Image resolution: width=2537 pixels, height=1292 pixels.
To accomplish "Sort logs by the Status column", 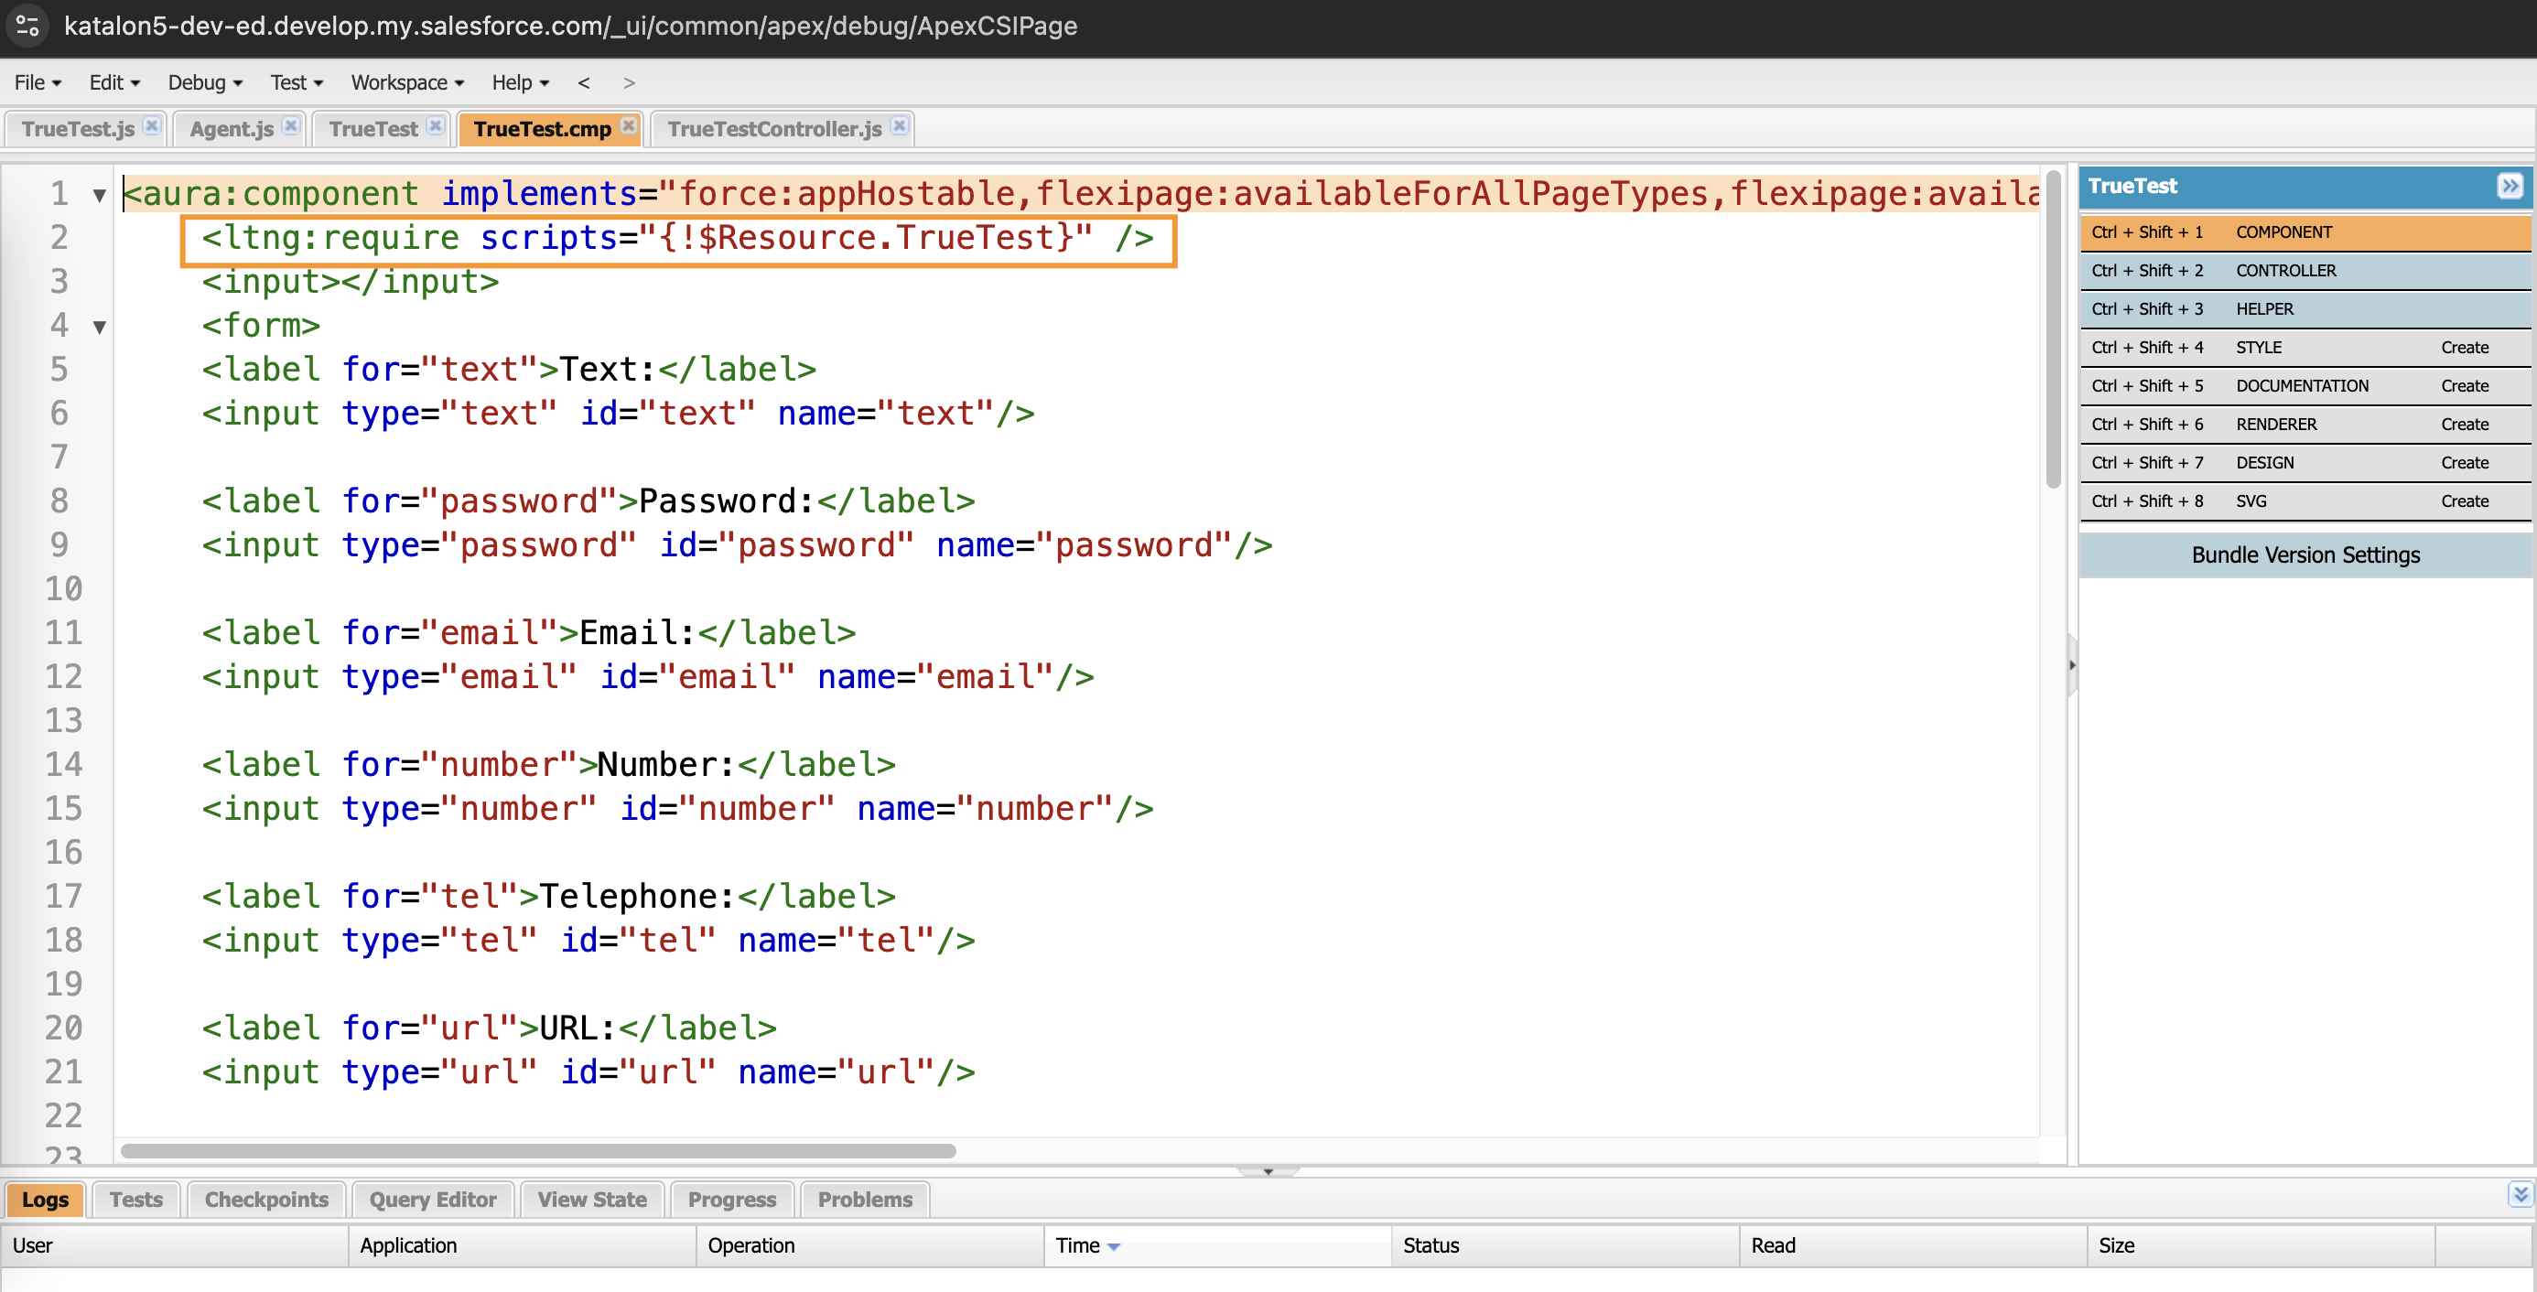I will (x=1565, y=1245).
